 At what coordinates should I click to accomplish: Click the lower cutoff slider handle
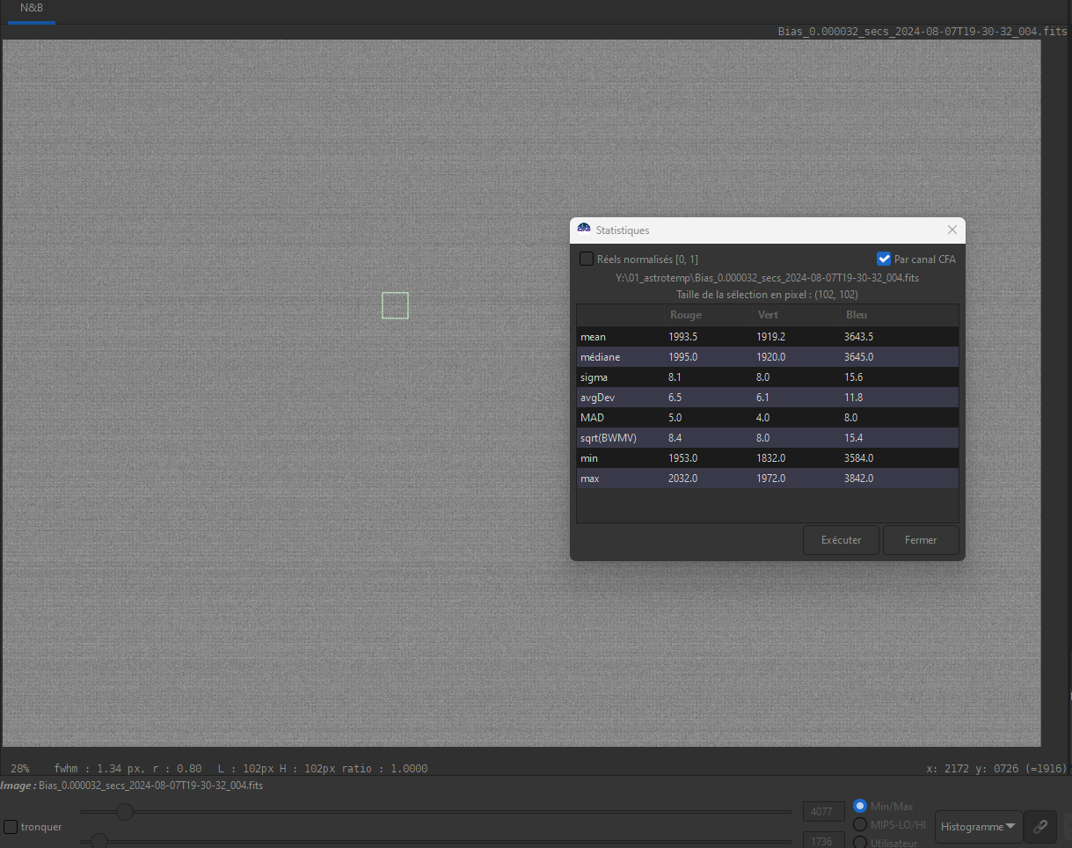(x=99, y=841)
